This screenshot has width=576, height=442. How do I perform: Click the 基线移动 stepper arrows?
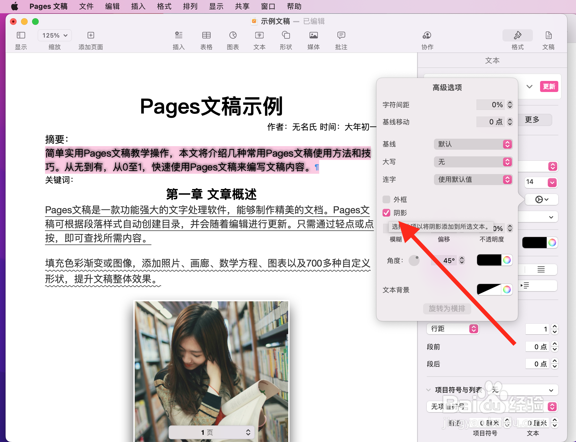[510, 122]
